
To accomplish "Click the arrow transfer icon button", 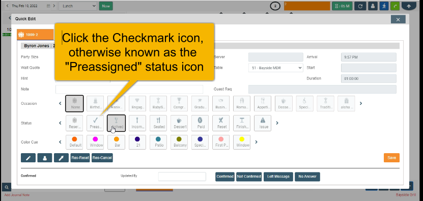I will 61,158.
